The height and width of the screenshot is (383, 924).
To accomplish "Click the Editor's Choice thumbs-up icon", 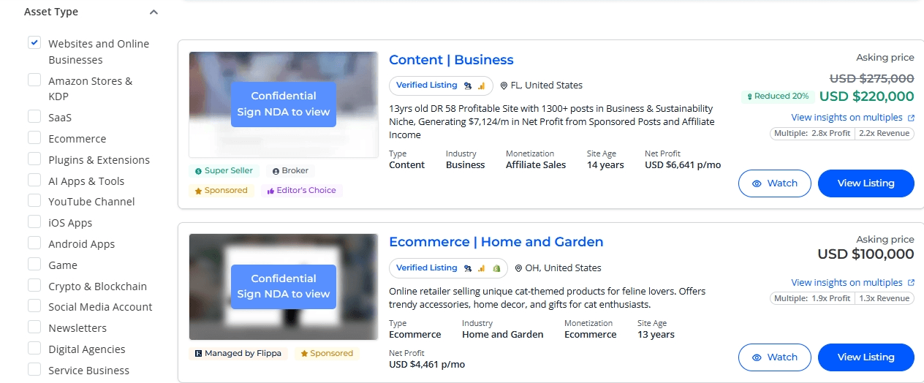I will tap(270, 191).
